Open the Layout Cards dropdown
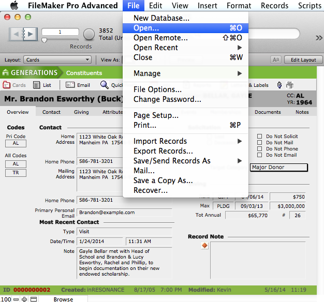This screenshot has height=302, width=324. click(57, 60)
